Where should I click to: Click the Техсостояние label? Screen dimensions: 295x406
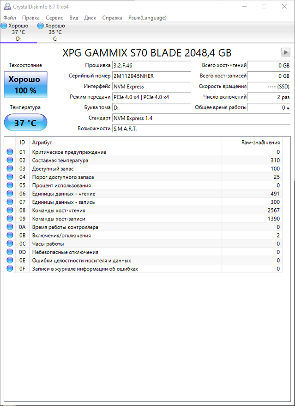(x=25, y=65)
